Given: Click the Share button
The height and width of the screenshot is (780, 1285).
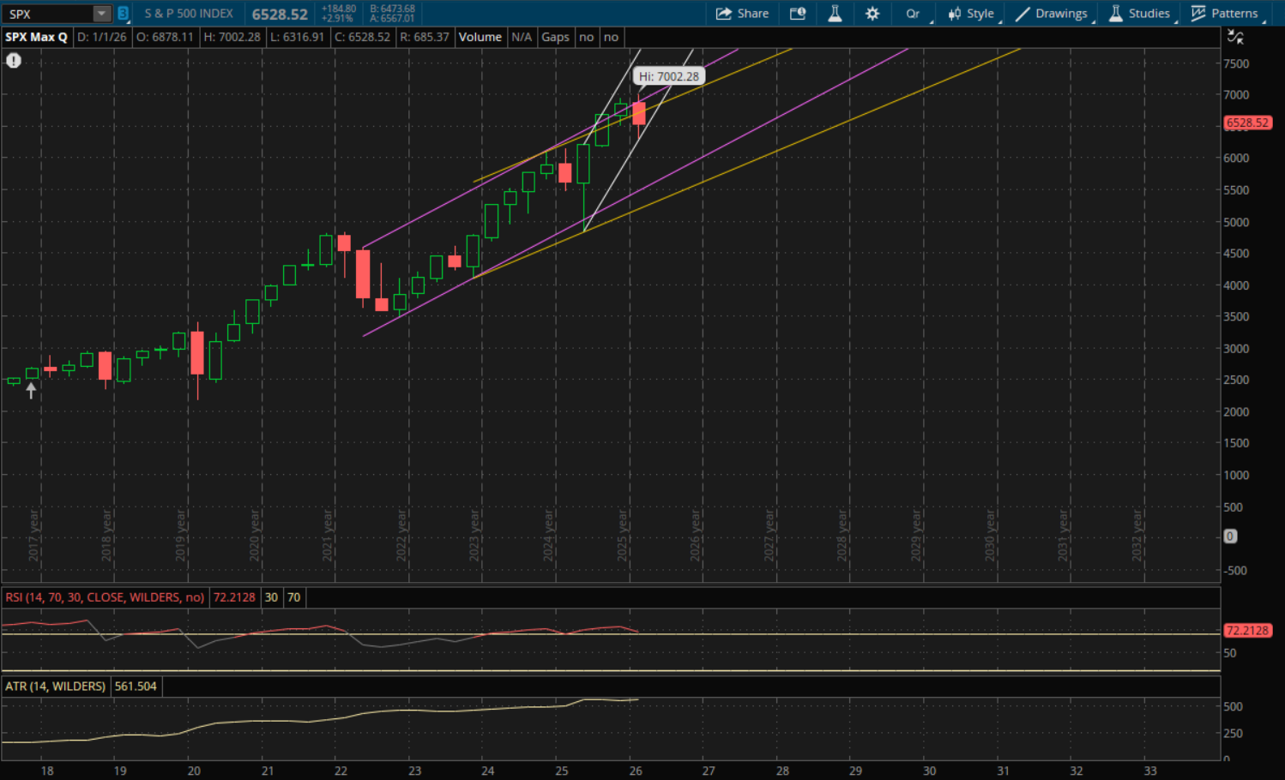Looking at the screenshot, I should [x=742, y=14].
